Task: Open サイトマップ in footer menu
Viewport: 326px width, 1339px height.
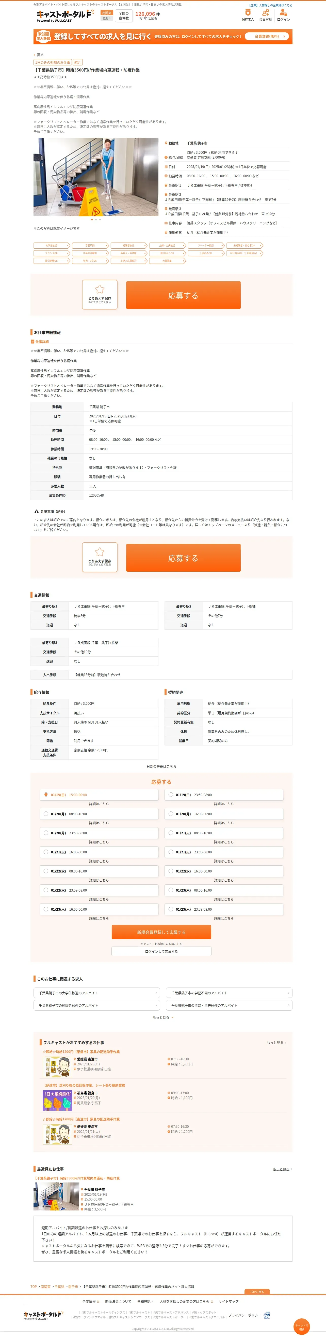Action: pyautogui.click(x=229, y=1302)
